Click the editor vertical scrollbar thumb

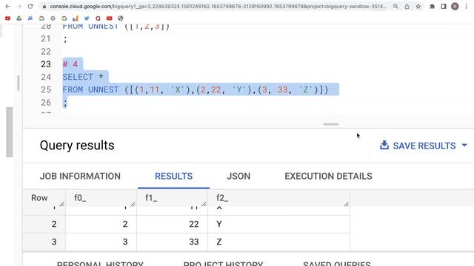click(x=19, y=83)
